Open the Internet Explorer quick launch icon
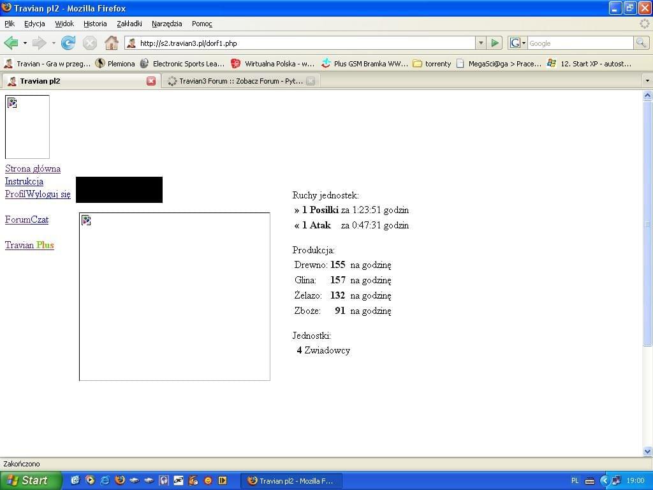653x490 pixels. (105, 480)
